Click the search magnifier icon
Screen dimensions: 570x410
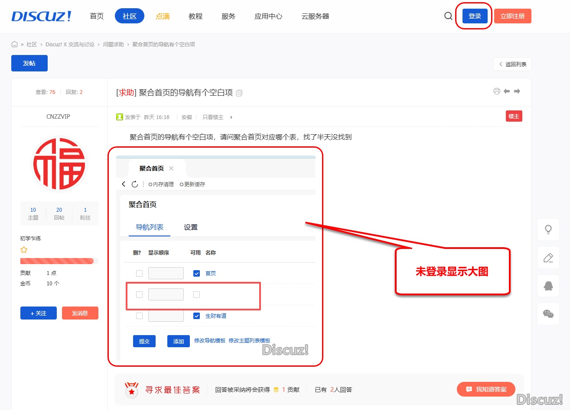pyautogui.click(x=448, y=16)
